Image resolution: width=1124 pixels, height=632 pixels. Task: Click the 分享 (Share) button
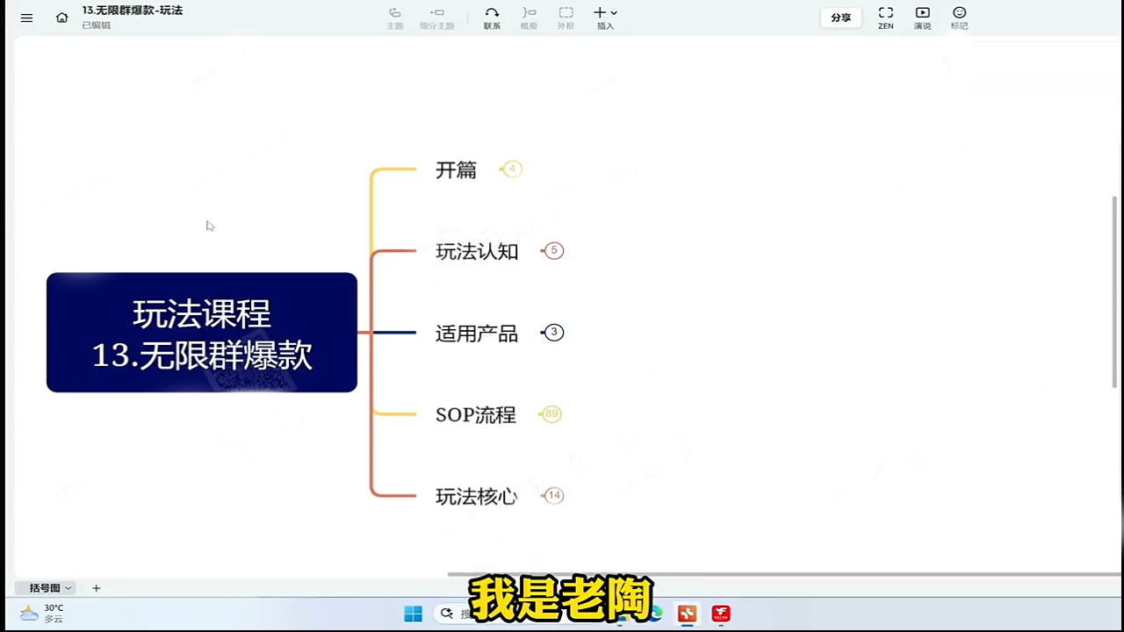point(840,17)
